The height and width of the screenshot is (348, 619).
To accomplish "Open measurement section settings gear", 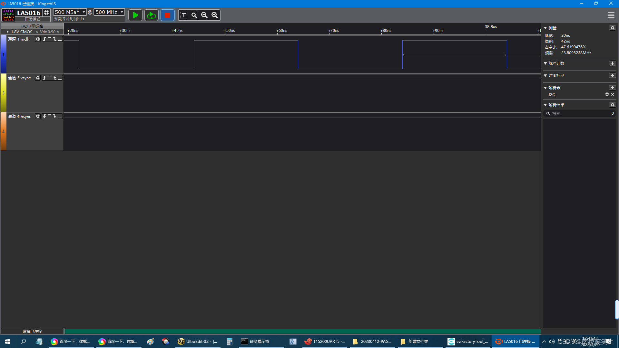I will pyautogui.click(x=613, y=28).
